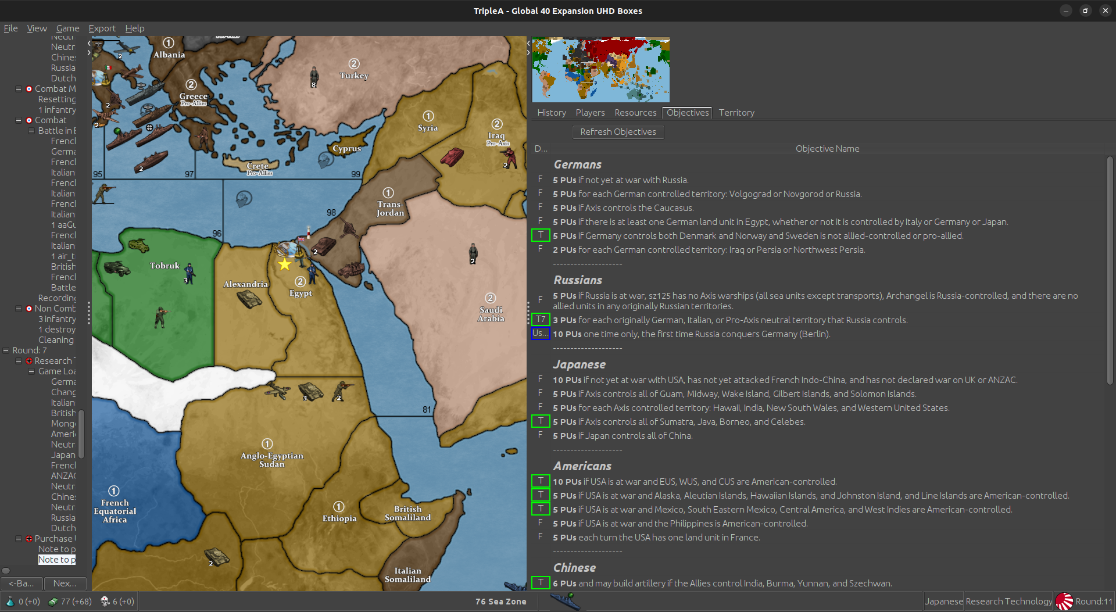Select the blue infantry stack in Tobruk
This screenshot has width=1116, height=612.
[x=189, y=274]
